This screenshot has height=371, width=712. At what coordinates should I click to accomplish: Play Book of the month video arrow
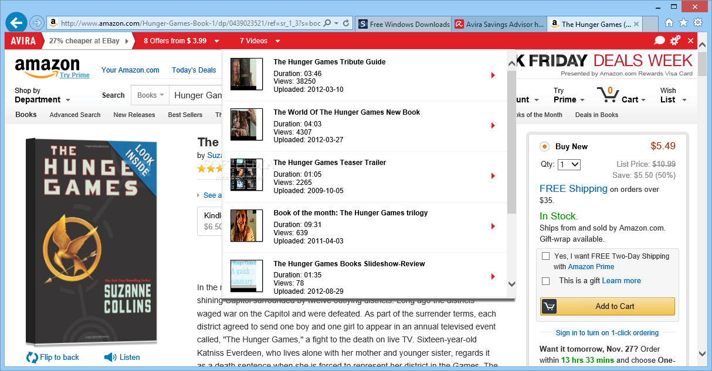pyautogui.click(x=493, y=226)
